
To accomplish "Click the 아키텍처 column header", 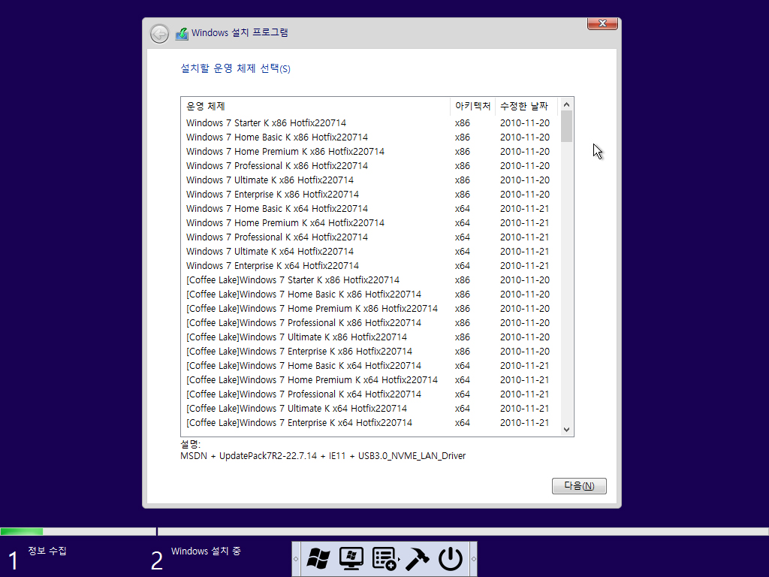I will [473, 106].
